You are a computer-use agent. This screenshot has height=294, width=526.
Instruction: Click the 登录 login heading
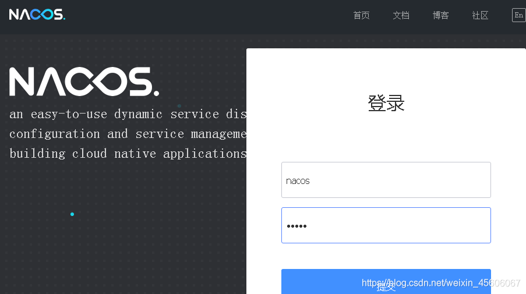[x=386, y=103]
